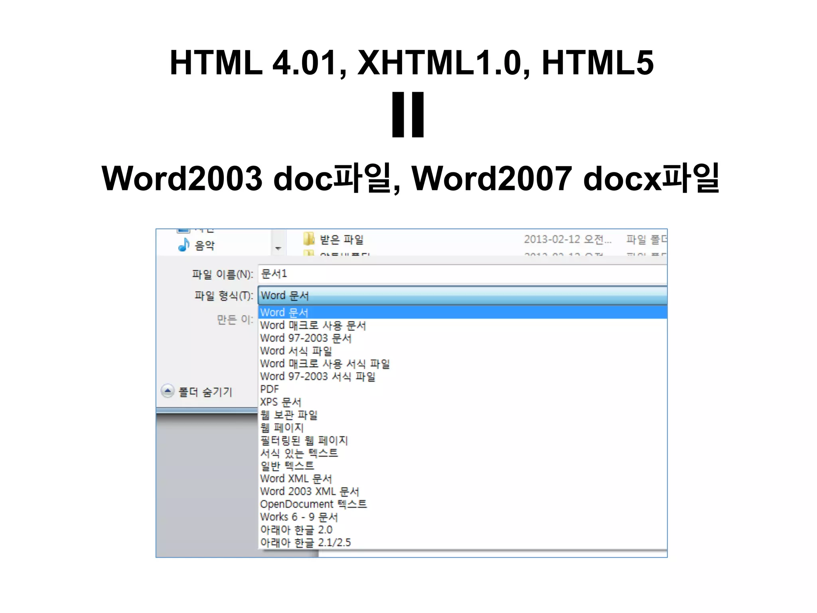The width and height of the screenshot is (817, 613).
Task: Select Word 매크로 사용 서식 파일
Action: coord(463,364)
